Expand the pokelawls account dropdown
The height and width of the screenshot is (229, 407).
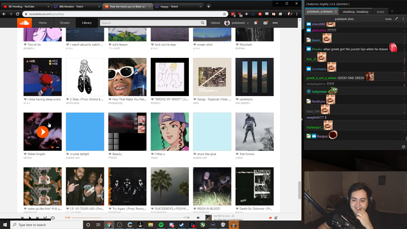237,23
